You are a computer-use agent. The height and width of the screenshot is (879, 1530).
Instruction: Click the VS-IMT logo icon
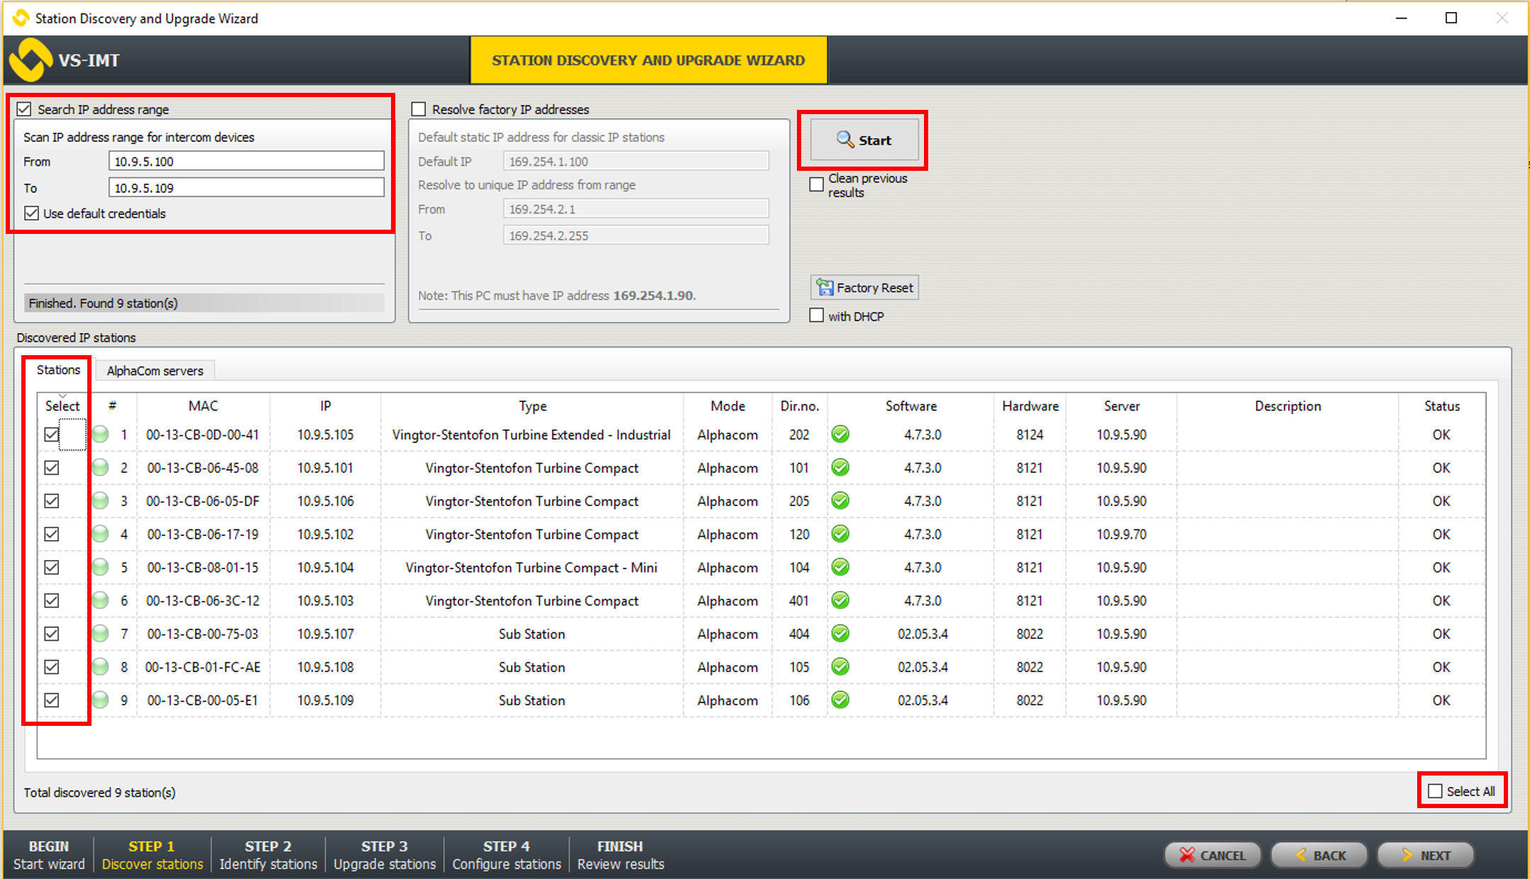[31, 60]
